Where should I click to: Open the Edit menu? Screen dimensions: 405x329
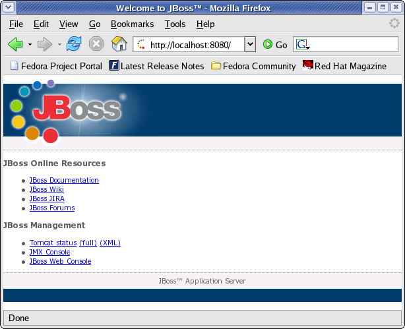[41, 24]
